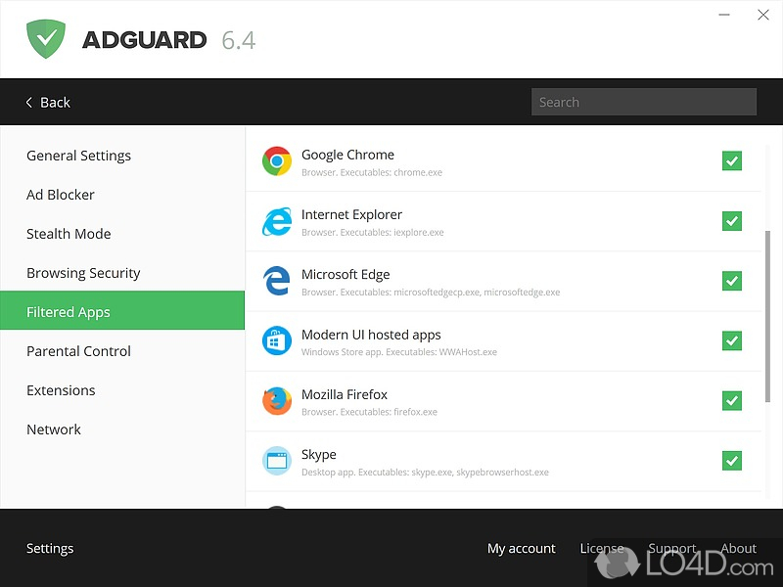Disable filtering for Mozilla Firefox

tap(731, 400)
